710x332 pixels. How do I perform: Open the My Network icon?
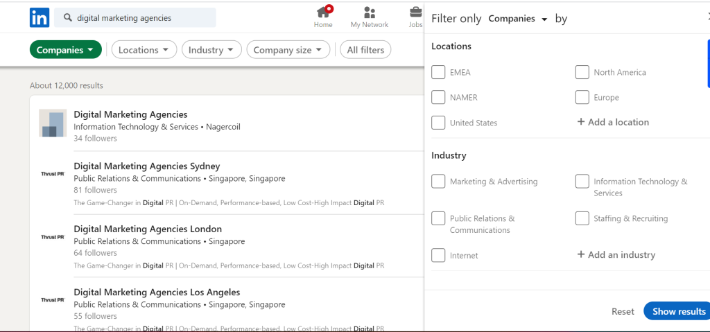[x=370, y=12]
